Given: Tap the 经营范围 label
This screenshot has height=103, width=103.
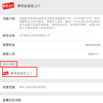Looking at the screenshot, I should coord(9,87).
